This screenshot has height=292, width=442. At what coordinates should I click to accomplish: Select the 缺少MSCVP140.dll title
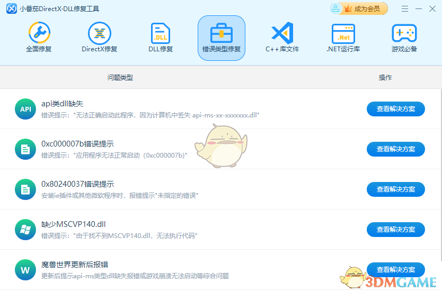73,224
